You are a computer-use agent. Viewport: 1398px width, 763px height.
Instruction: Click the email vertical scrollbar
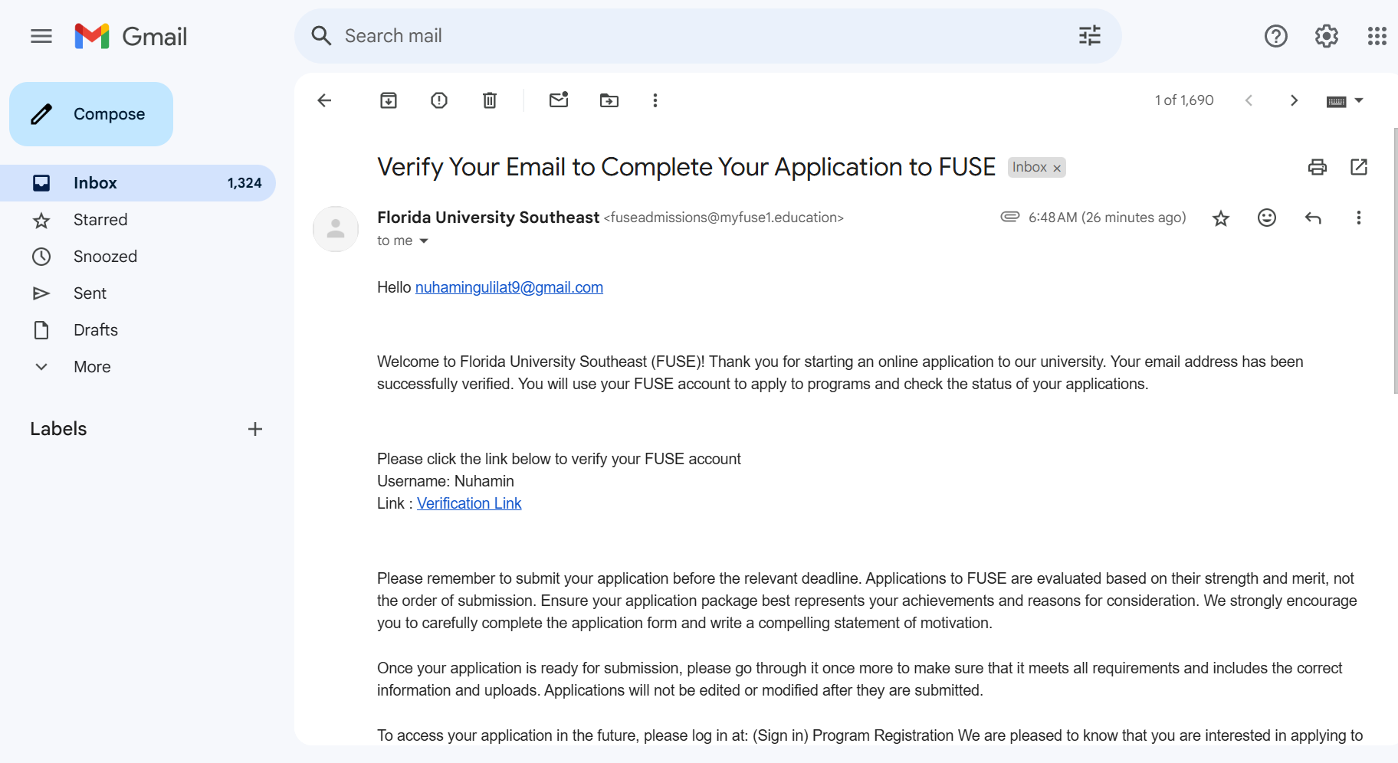(1395, 260)
